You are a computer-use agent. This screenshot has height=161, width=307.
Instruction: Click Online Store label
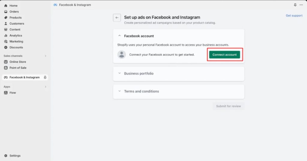[x=18, y=62]
